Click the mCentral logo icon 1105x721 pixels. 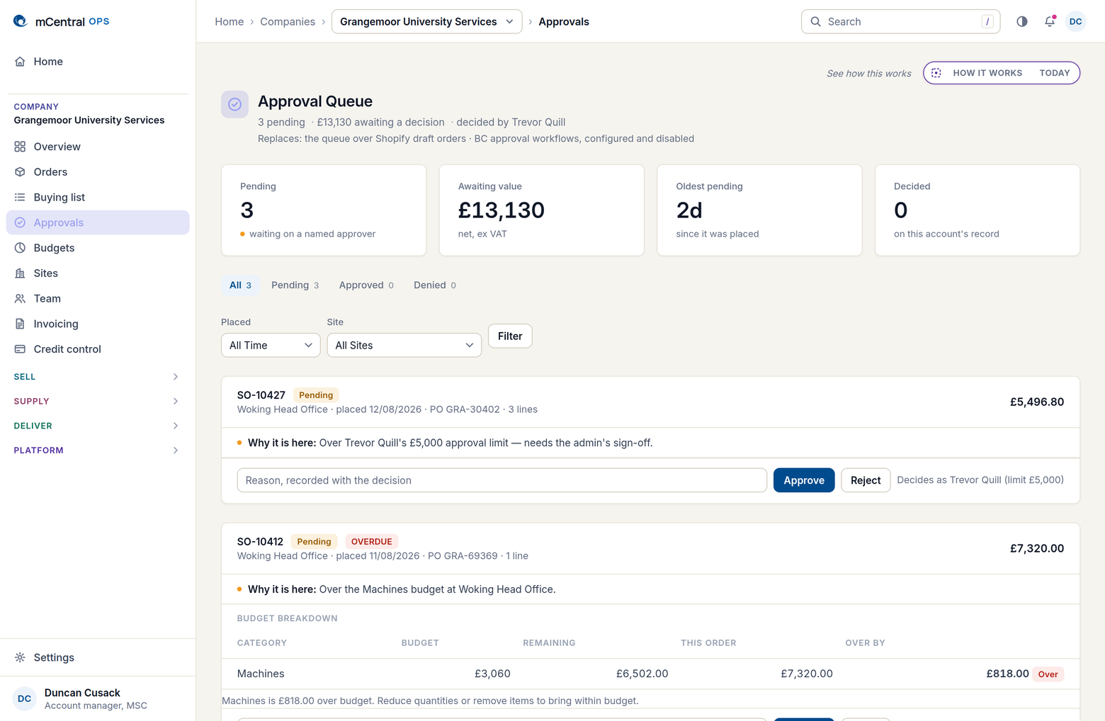(21, 21)
